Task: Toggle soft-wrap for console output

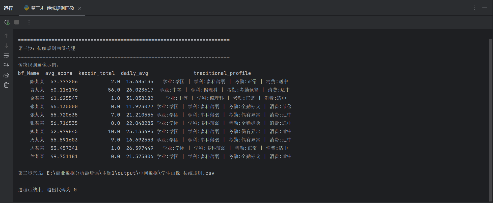Action: click(6, 55)
